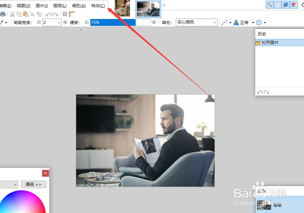Click the Copy icon in toolbar
304x213 pixels.
[x=19, y=14]
